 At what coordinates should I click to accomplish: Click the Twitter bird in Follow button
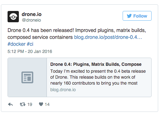click(129, 16)
